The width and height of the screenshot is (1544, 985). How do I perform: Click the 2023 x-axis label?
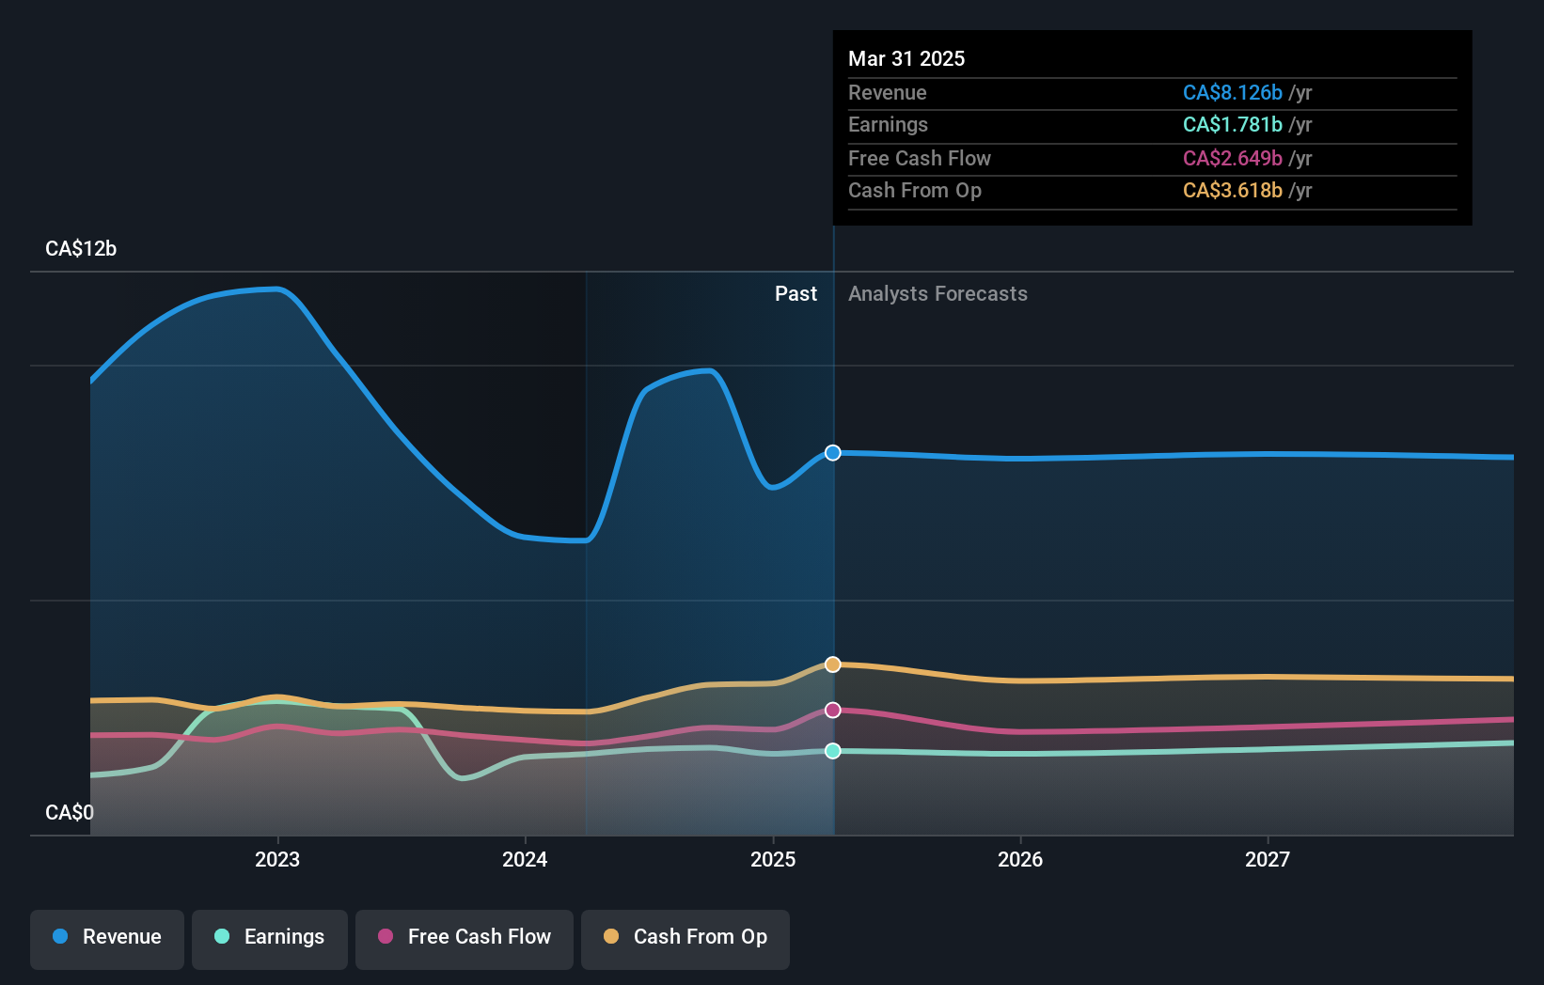point(277,859)
